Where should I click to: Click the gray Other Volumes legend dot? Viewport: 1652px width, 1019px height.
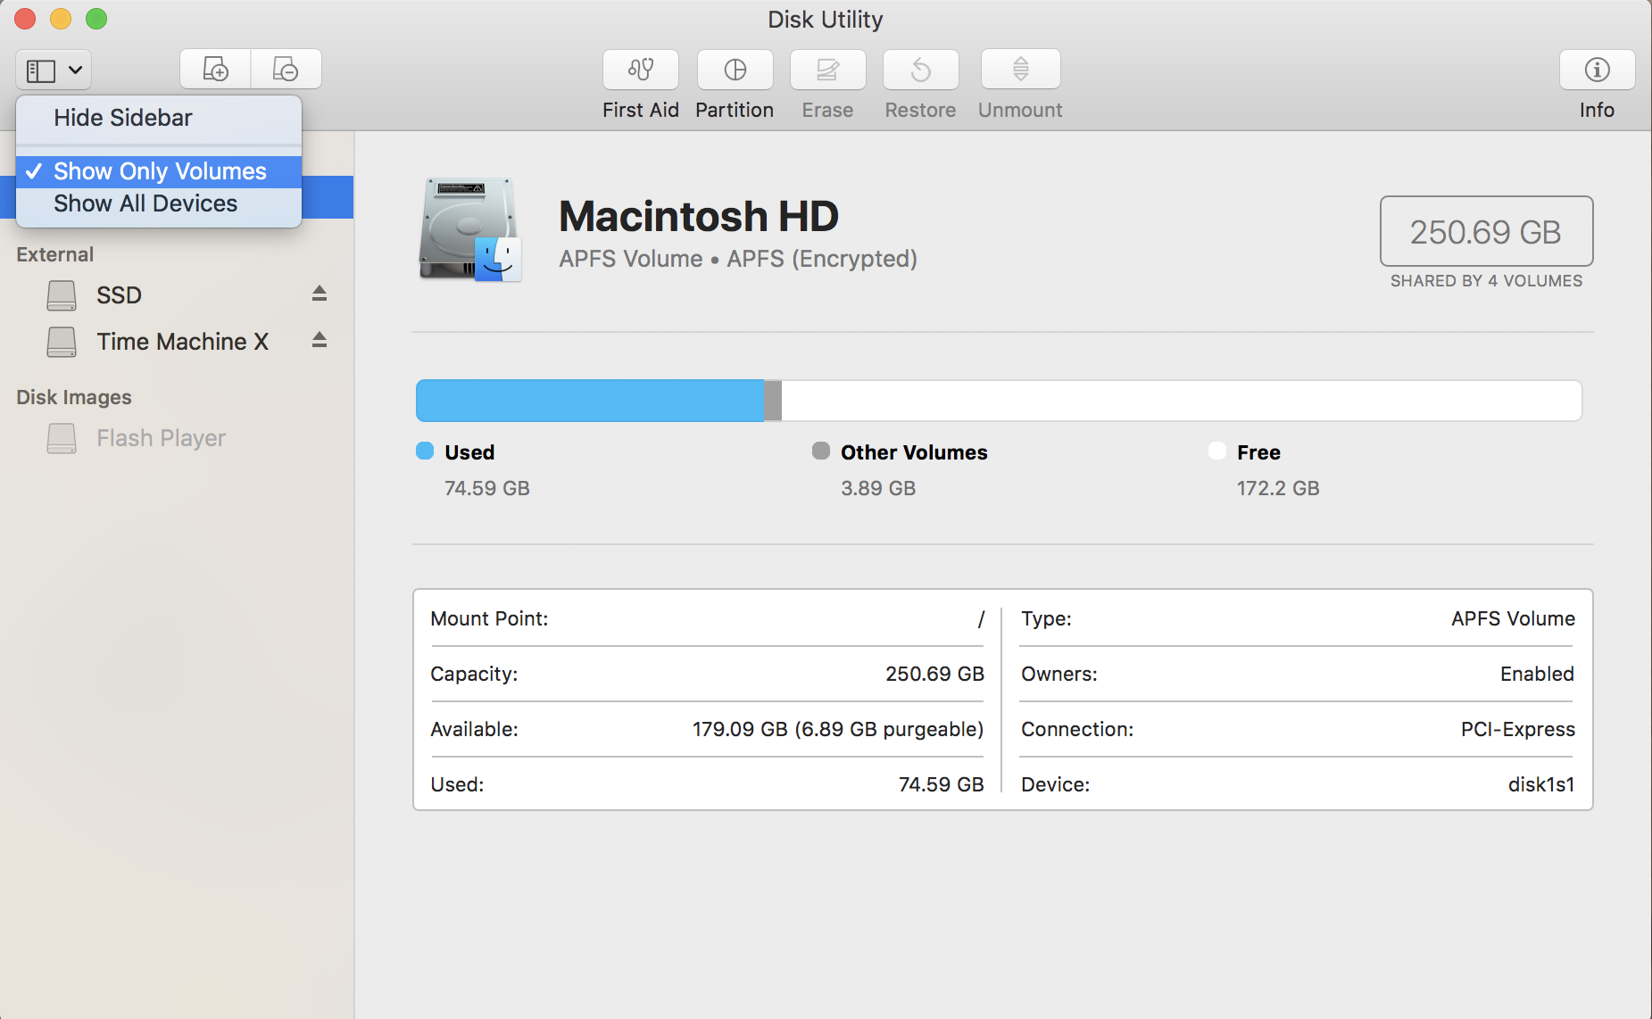pos(821,451)
